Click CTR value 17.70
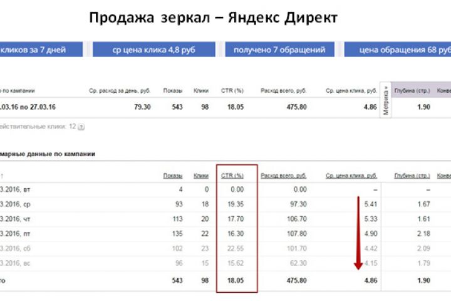Viewport: 451px width, 301px height. pos(236,219)
